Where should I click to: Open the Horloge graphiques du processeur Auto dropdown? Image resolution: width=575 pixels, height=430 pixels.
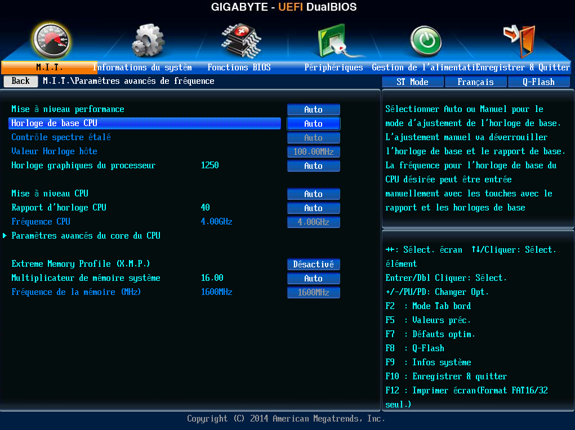point(314,166)
